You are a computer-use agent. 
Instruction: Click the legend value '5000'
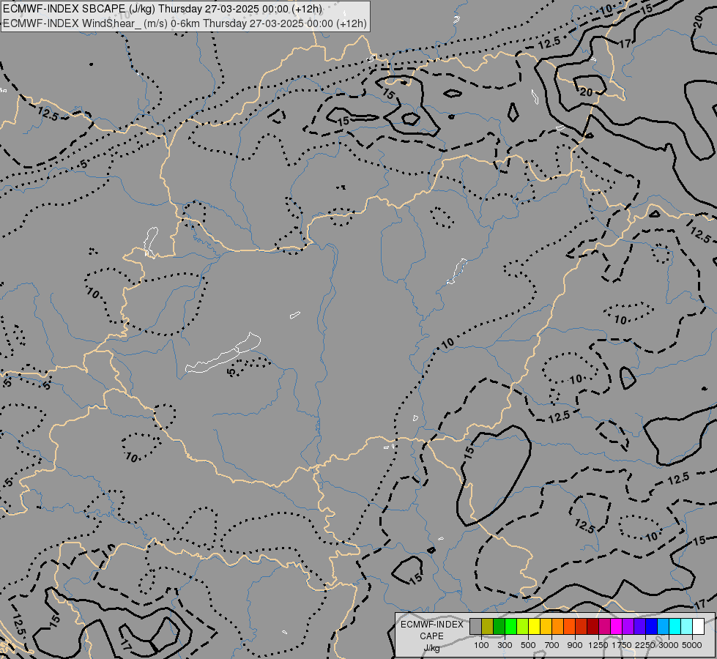692,645
